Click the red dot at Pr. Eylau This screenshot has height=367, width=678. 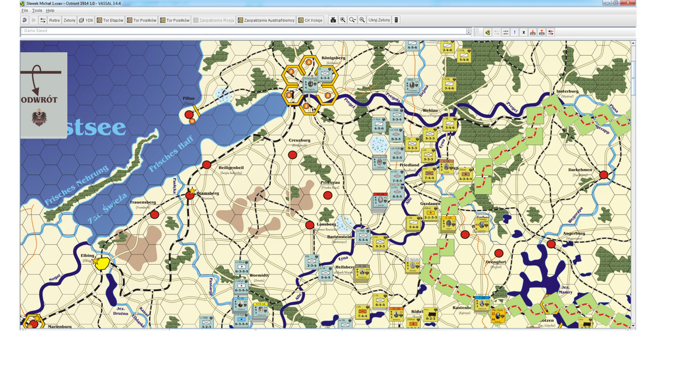tap(327, 195)
